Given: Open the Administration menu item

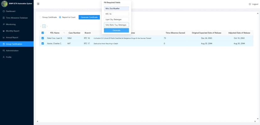Looking at the screenshot, I should pyautogui.click(x=17, y=51).
